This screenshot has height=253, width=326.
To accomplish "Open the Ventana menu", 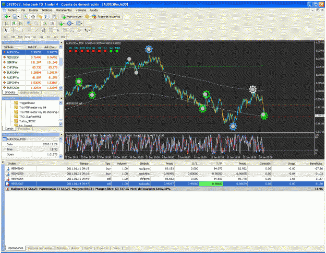I will coord(81,10).
